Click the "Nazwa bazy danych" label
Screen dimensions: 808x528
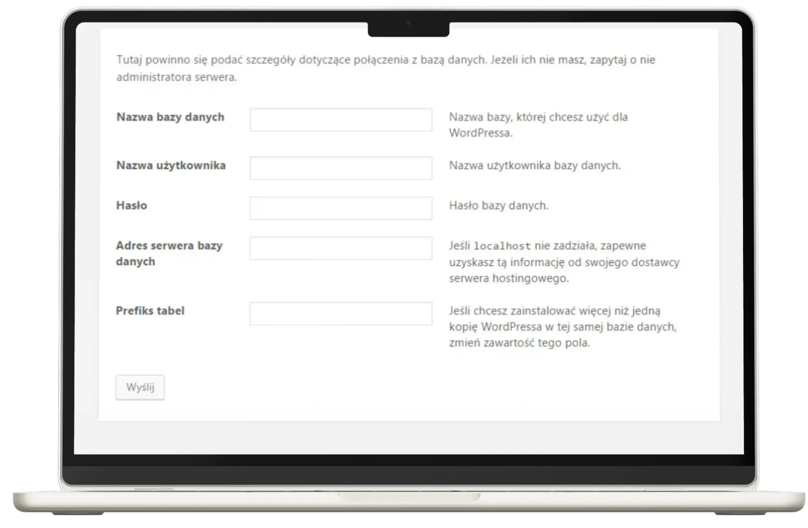pos(170,117)
